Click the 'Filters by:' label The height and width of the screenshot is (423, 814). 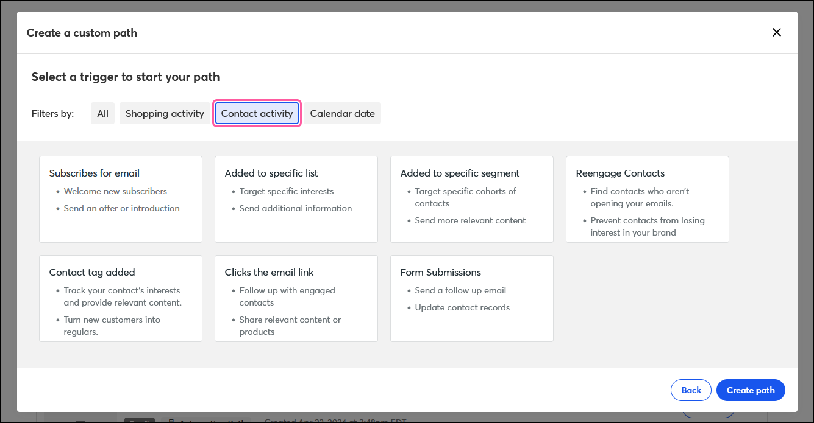pyautogui.click(x=52, y=113)
